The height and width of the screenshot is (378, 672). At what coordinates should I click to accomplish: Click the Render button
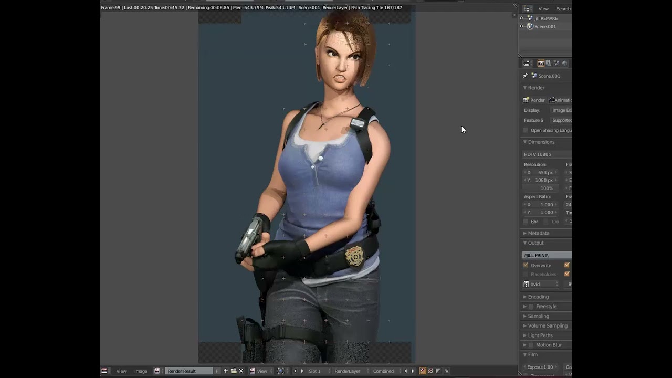point(534,100)
